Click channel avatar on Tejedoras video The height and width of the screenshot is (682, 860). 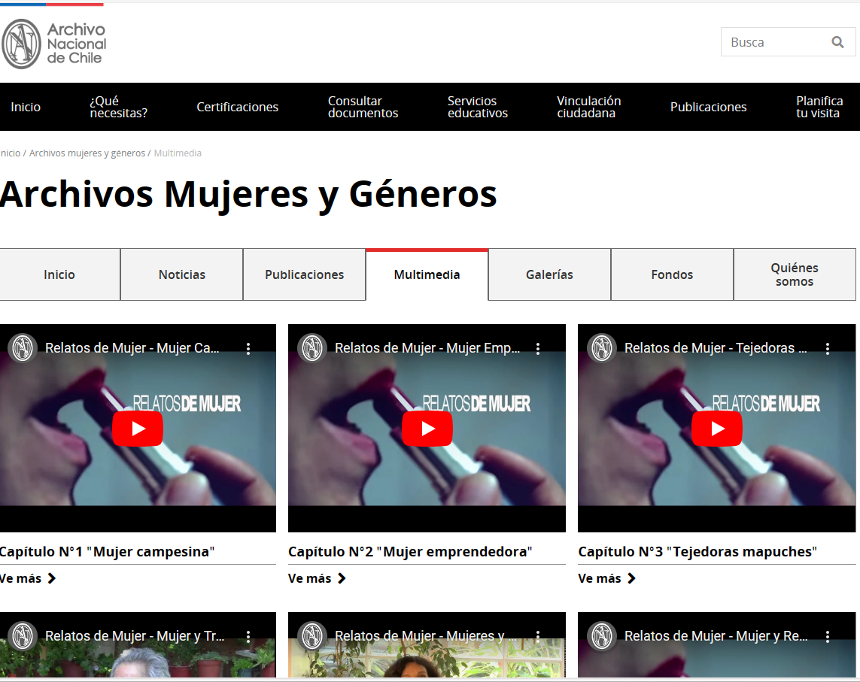[602, 348]
